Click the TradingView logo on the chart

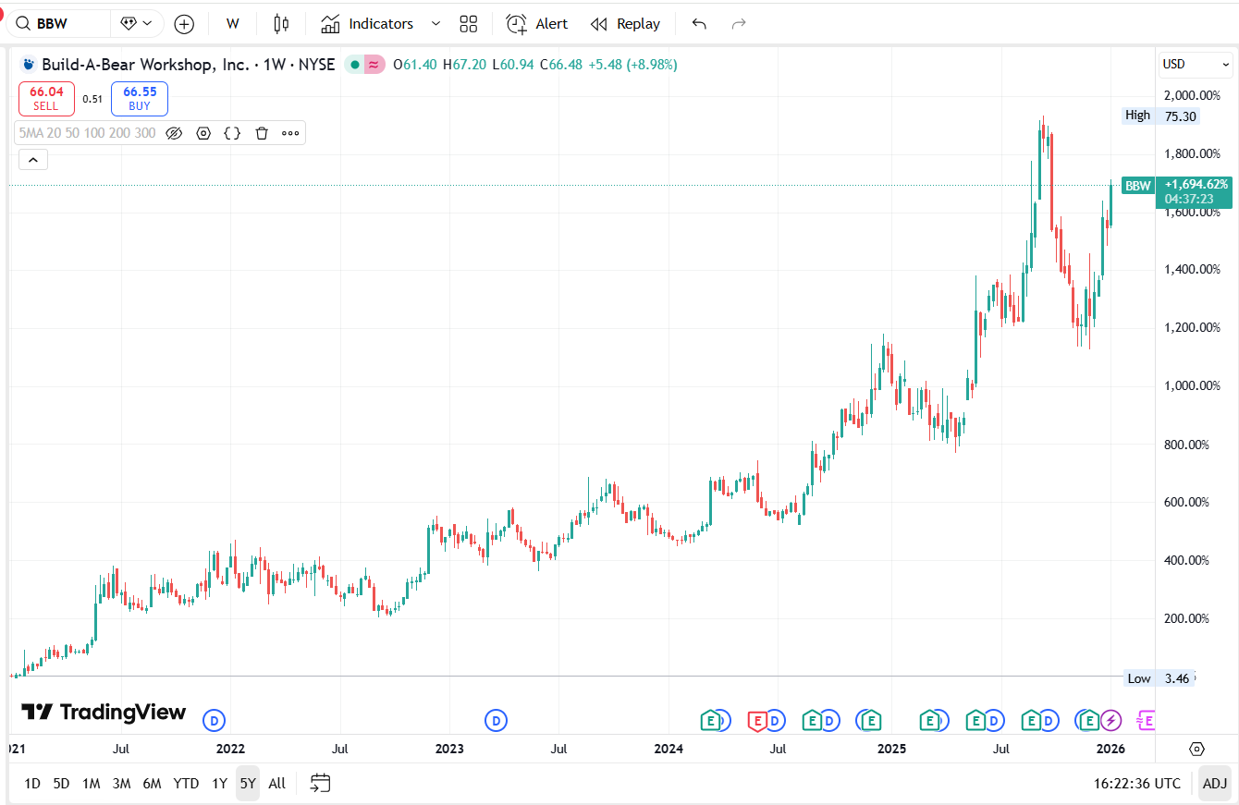(x=104, y=712)
